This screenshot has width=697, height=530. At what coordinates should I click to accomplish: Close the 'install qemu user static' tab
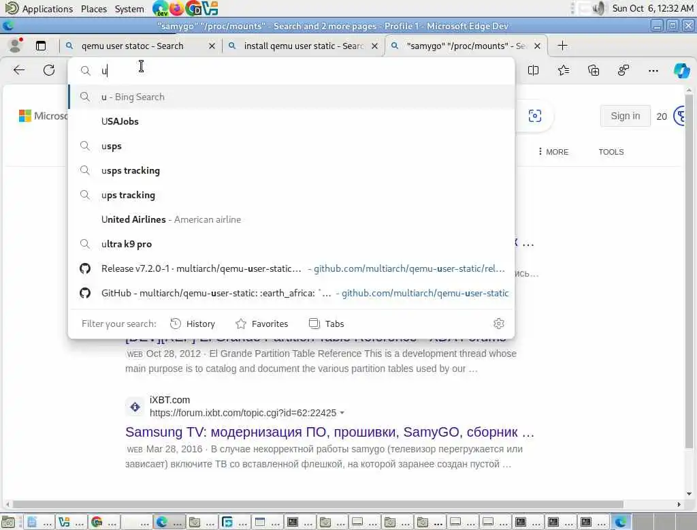(375, 46)
